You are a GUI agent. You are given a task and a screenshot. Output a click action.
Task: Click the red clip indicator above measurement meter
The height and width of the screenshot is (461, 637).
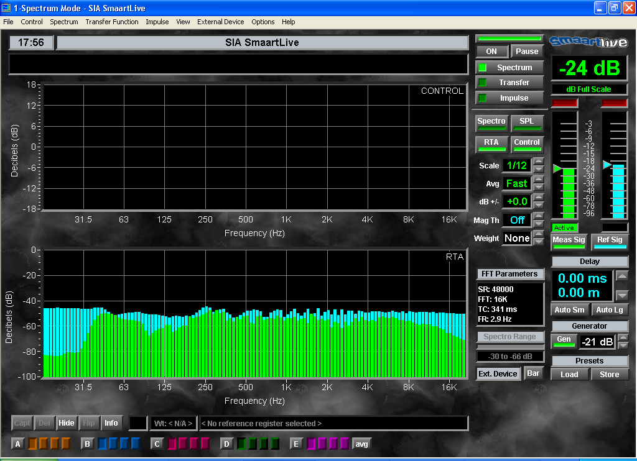[565, 103]
